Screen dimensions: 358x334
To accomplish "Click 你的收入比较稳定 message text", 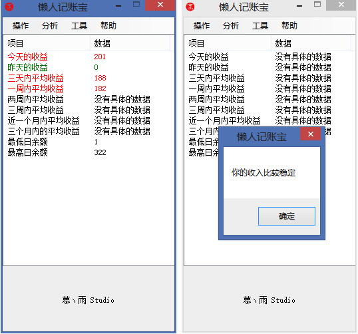I will [264, 173].
